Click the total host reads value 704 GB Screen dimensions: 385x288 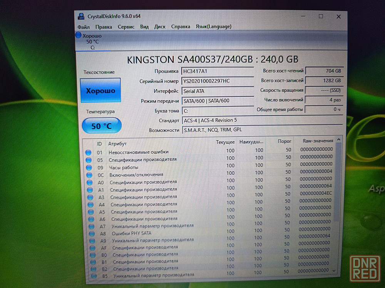point(324,71)
